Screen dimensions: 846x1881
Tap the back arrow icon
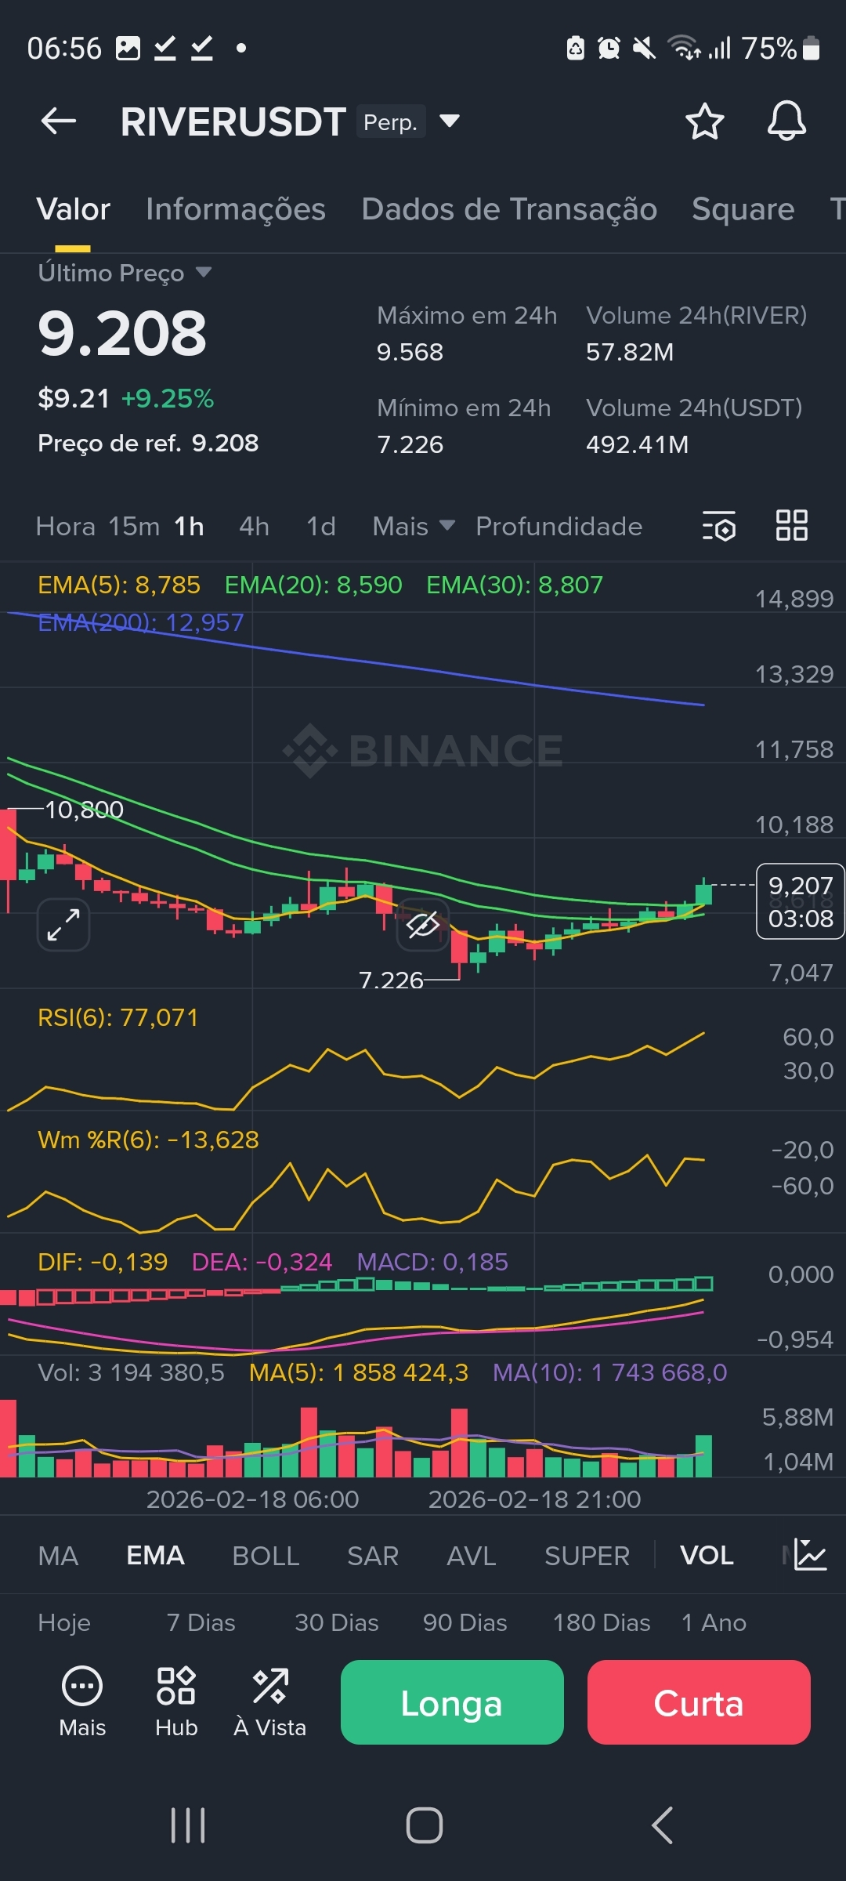[59, 121]
